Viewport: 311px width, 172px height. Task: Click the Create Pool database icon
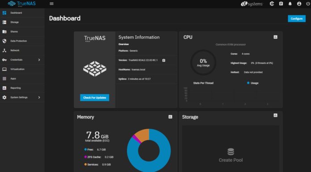click(x=231, y=152)
